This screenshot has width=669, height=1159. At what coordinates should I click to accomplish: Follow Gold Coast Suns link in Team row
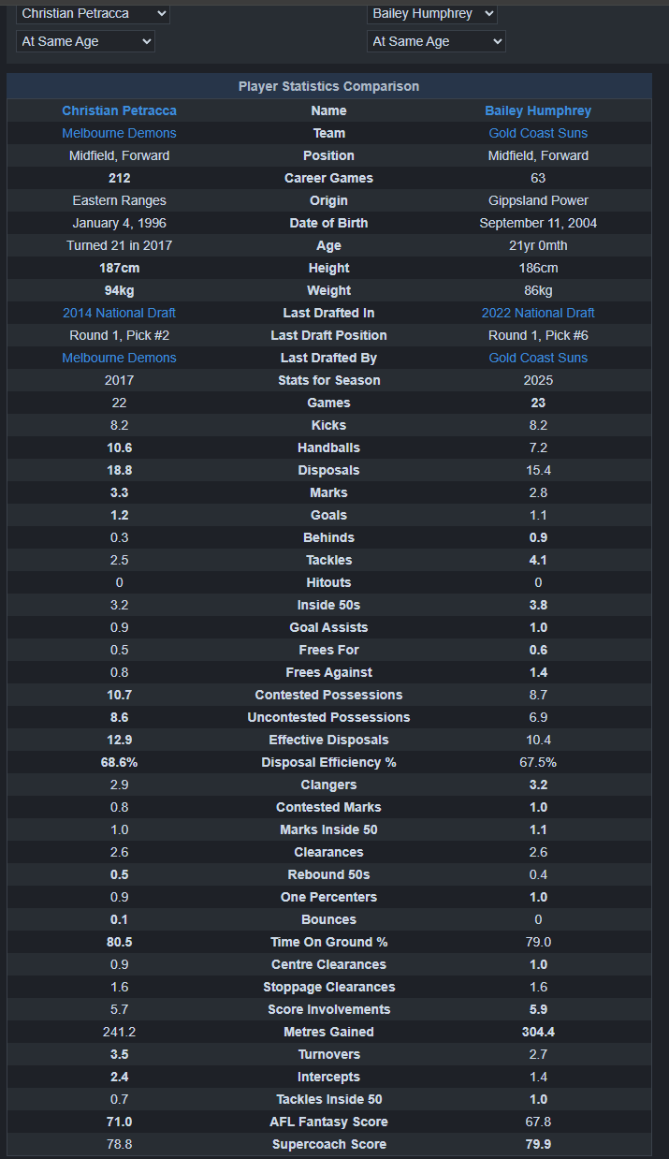538,133
